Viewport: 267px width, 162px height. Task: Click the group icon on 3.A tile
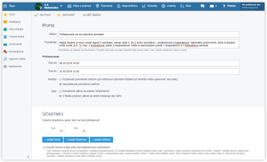point(61,131)
